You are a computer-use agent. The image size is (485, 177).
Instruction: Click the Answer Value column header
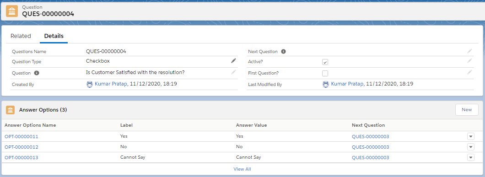(252, 125)
